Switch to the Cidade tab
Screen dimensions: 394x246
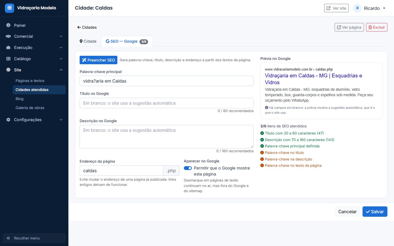point(88,41)
